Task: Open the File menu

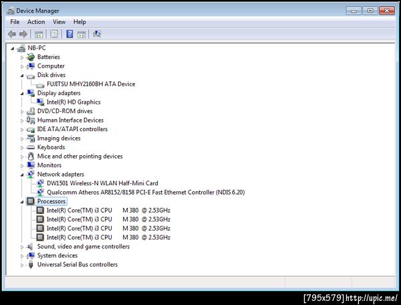Action: pyautogui.click(x=15, y=22)
